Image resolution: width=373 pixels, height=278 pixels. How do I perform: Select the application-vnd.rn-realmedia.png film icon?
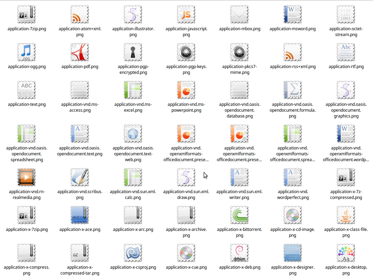[26, 177]
